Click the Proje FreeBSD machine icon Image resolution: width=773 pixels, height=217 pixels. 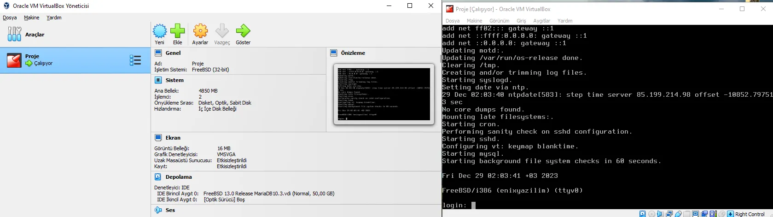point(14,60)
